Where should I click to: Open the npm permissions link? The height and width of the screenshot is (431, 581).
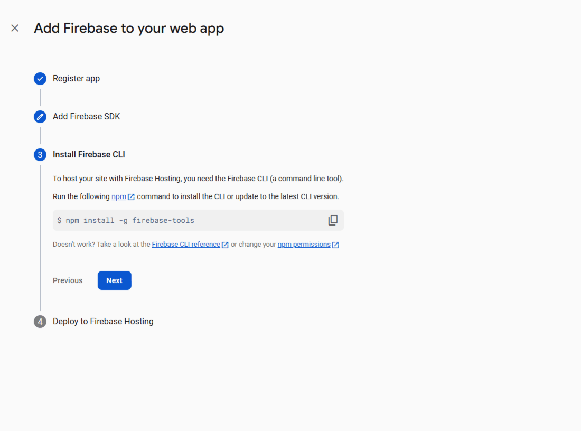pyautogui.click(x=304, y=245)
